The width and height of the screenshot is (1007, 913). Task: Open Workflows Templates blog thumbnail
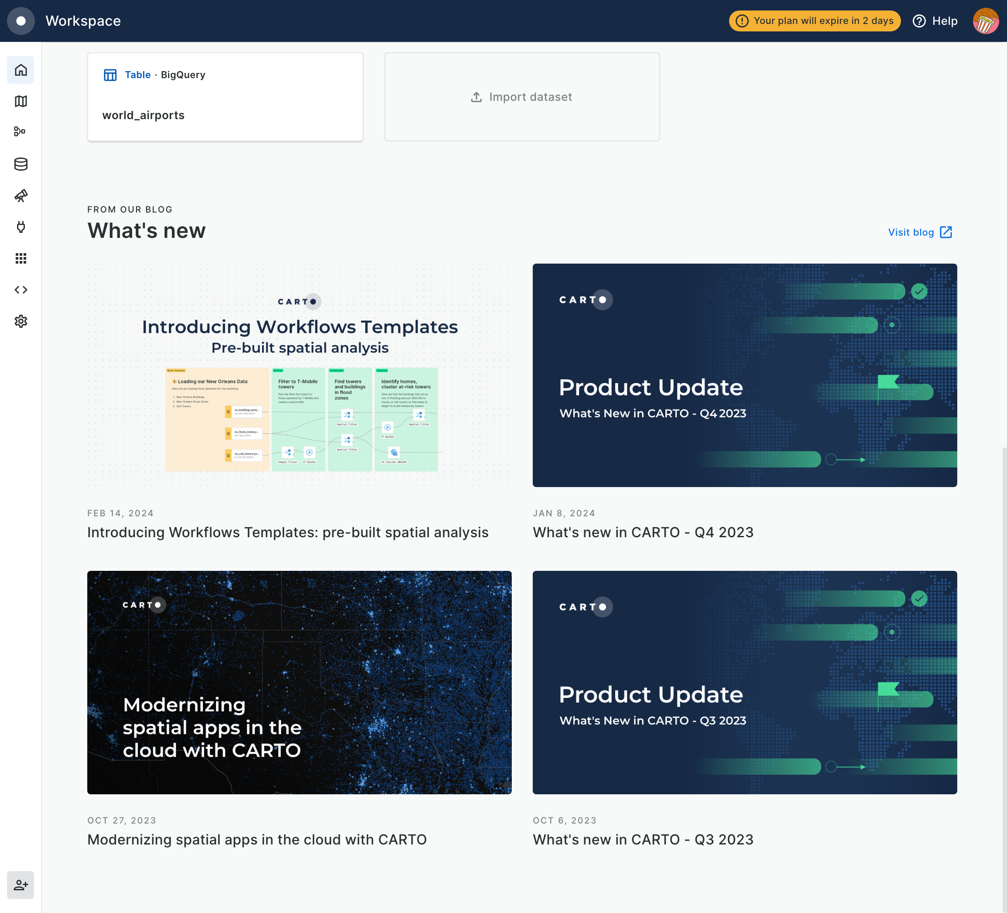[299, 375]
